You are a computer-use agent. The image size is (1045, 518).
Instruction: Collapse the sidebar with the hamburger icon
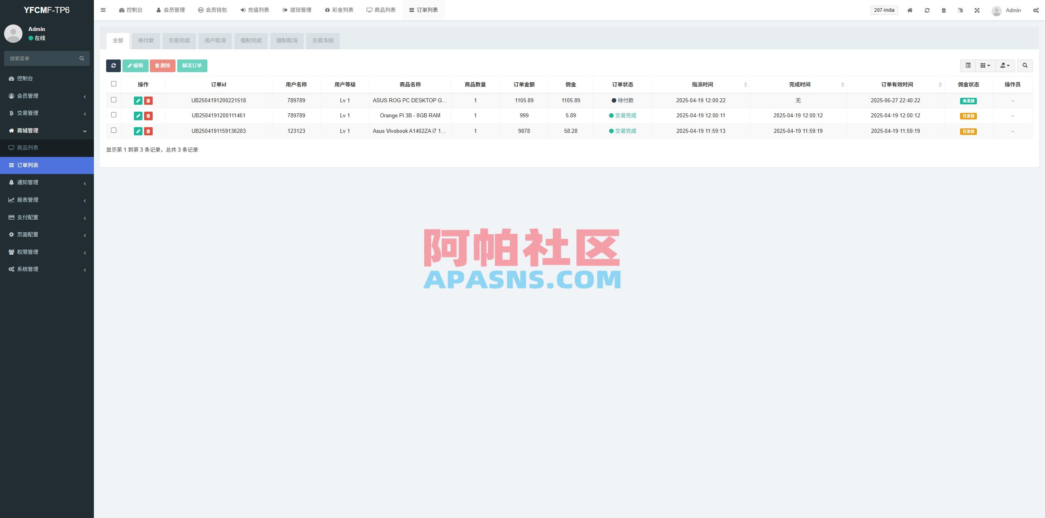(x=103, y=10)
